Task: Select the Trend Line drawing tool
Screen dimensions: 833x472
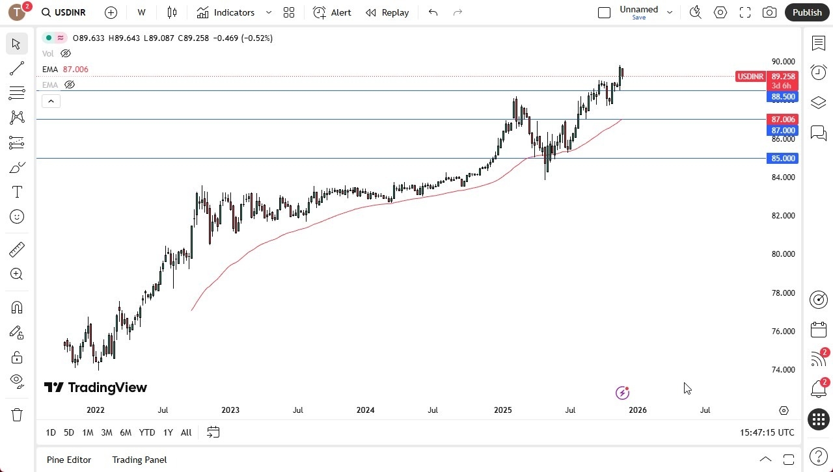Action: point(16,68)
